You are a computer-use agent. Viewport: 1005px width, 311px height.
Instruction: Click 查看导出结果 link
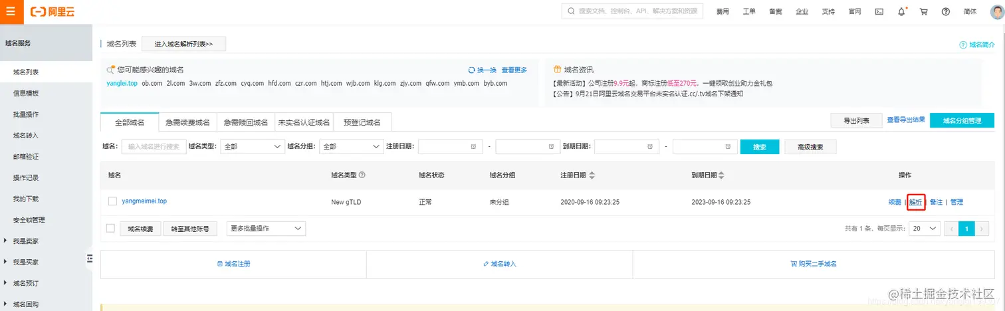[905, 120]
